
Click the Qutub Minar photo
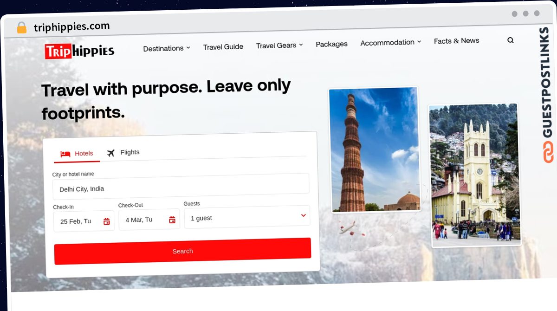click(374, 150)
